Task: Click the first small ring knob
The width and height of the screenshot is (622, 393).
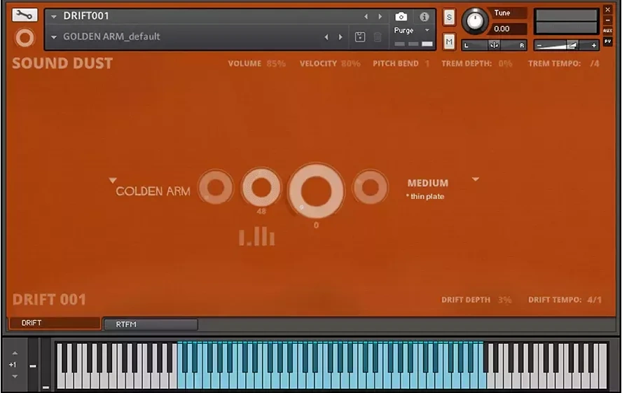Action: coord(216,187)
